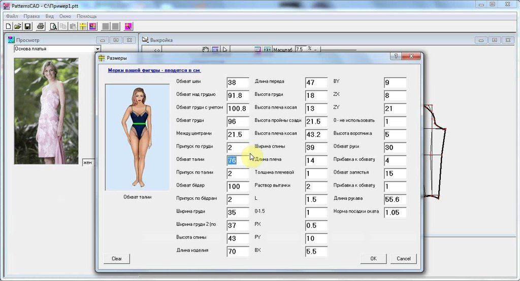Click the fit-width icon left of Масштаб

tap(267, 49)
